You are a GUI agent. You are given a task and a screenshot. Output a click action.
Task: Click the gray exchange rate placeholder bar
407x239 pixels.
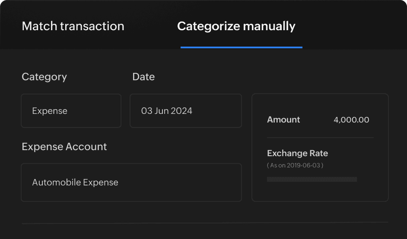point(312,179)
